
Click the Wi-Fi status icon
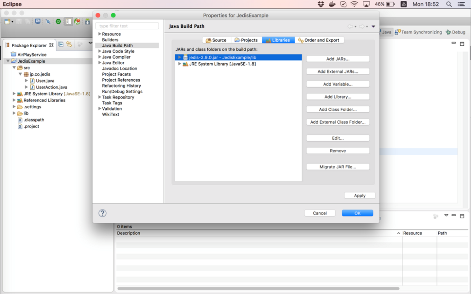pos(354,4)
